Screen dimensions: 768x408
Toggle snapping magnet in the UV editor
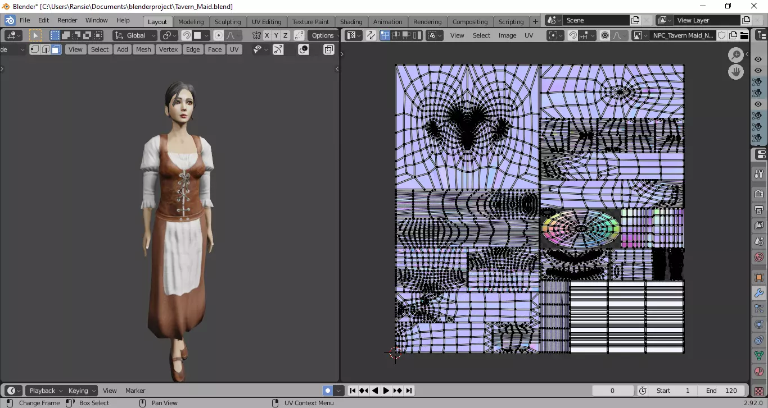click(x=573, y=35)
